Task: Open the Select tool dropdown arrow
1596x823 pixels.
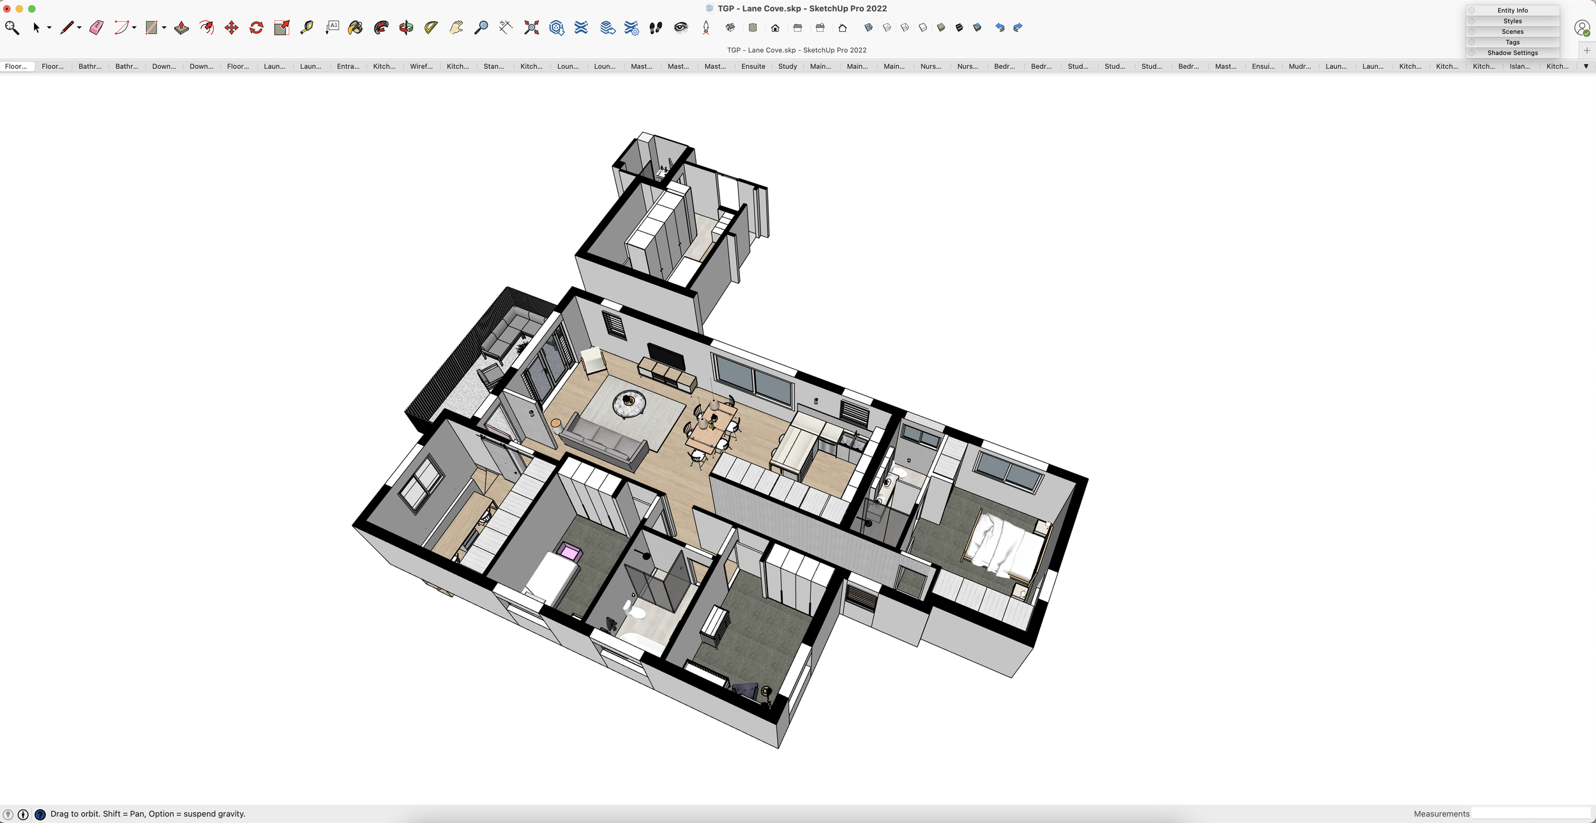Action: pos(49,28)
